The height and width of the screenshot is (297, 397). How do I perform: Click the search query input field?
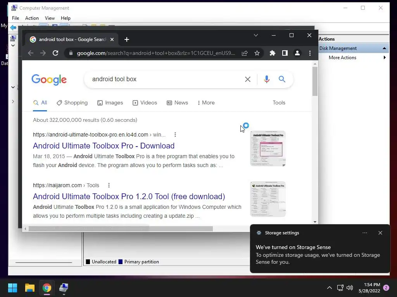point(164,79)
